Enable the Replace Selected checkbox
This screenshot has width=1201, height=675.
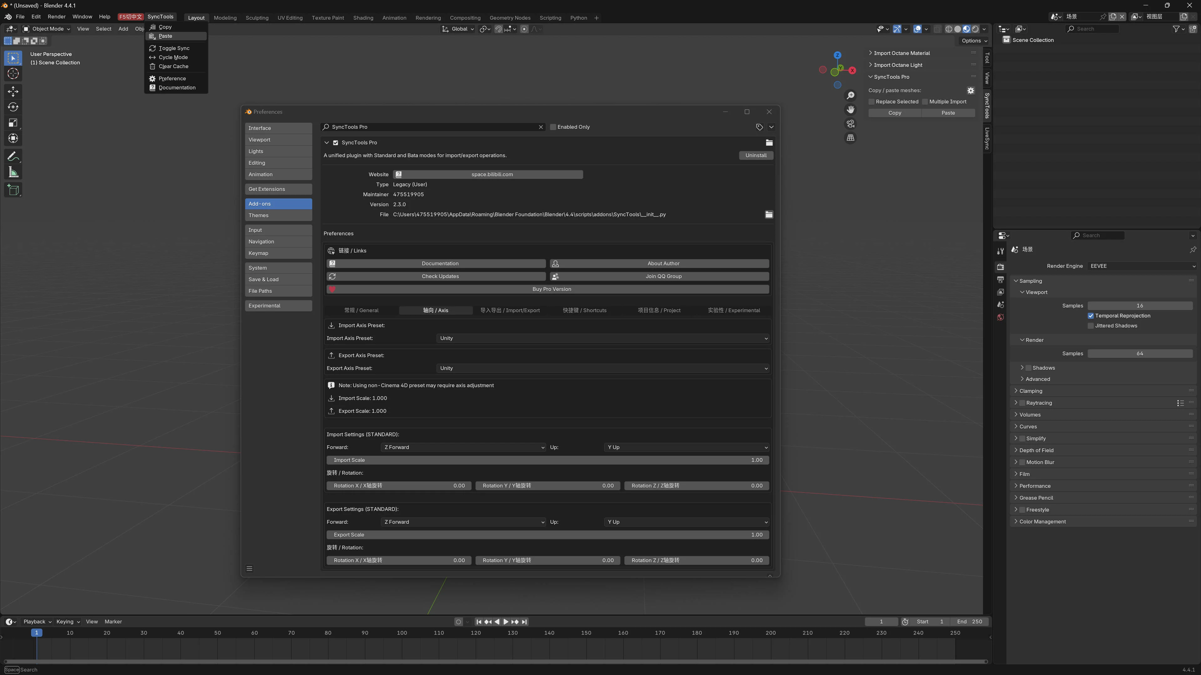point(871,102)
